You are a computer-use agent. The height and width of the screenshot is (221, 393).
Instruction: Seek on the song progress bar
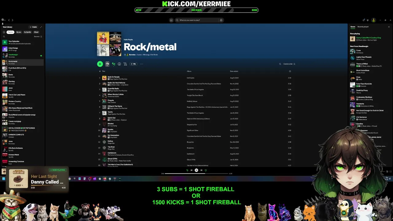pos(196,173)
